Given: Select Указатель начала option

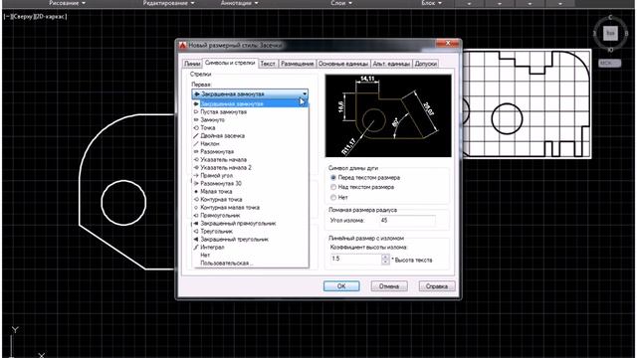Looking at the screenshot, I should [x=250, y=159].
